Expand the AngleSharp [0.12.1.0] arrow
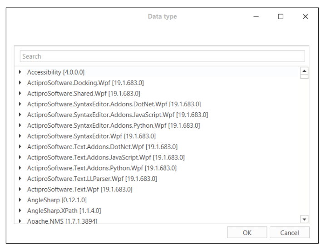This screenshot has height=250, width=326. click(20, 200)
